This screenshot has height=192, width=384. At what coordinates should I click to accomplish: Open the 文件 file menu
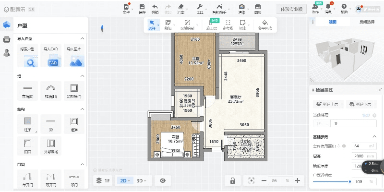point(126,9)
